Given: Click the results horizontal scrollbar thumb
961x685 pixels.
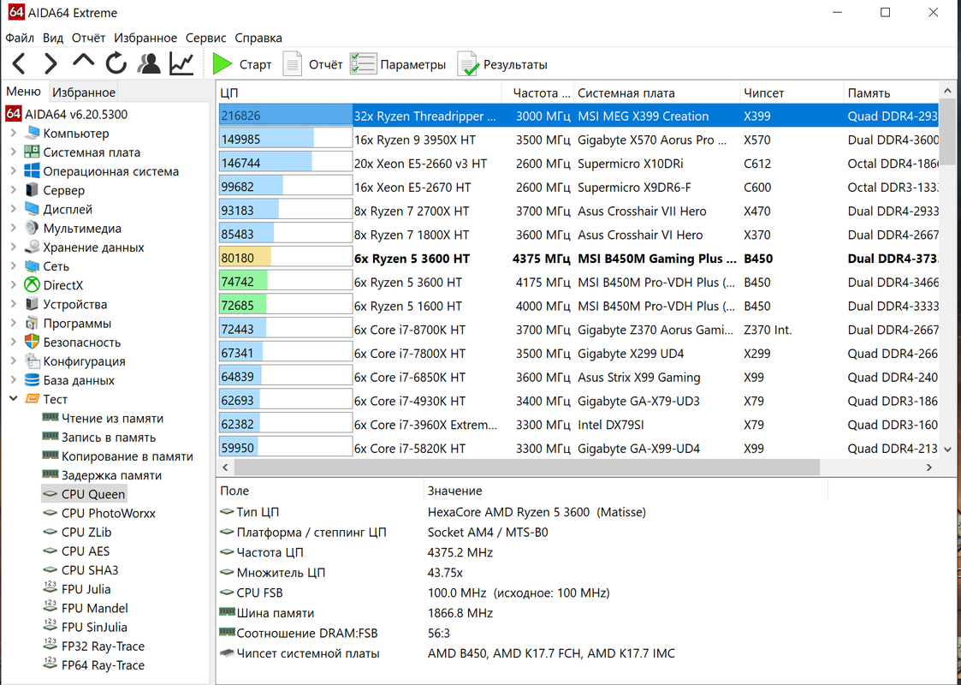Looking at the screenshot, I should coord(526,468).
